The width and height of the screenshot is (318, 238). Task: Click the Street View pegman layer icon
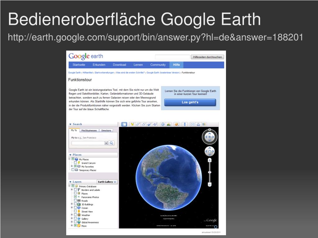coord(79,211)
